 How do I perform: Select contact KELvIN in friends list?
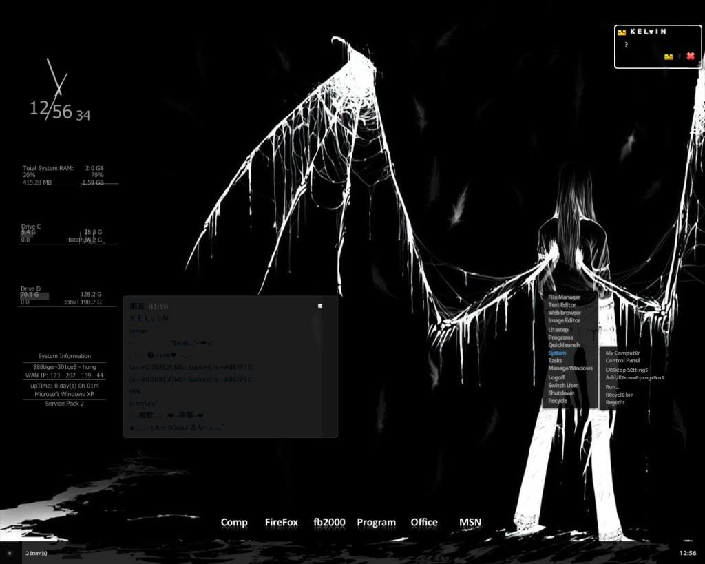(x=149, y=318)
